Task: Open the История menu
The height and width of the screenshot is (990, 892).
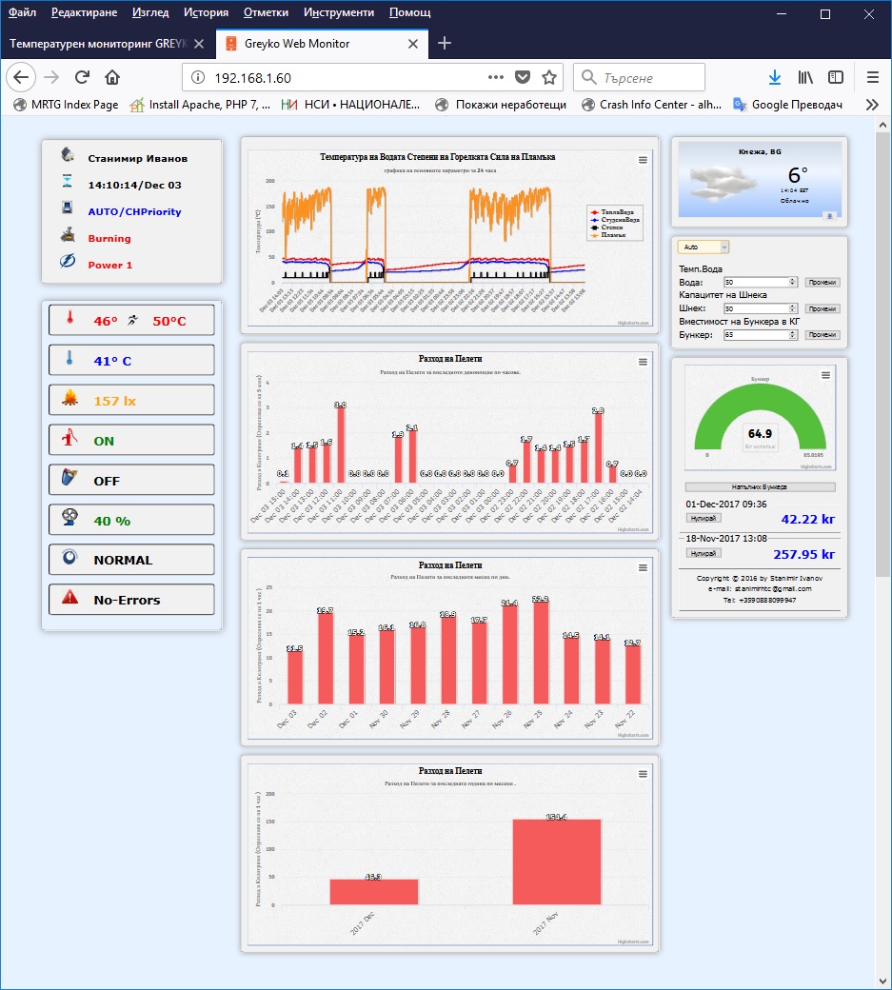Action: coord(206,12)
